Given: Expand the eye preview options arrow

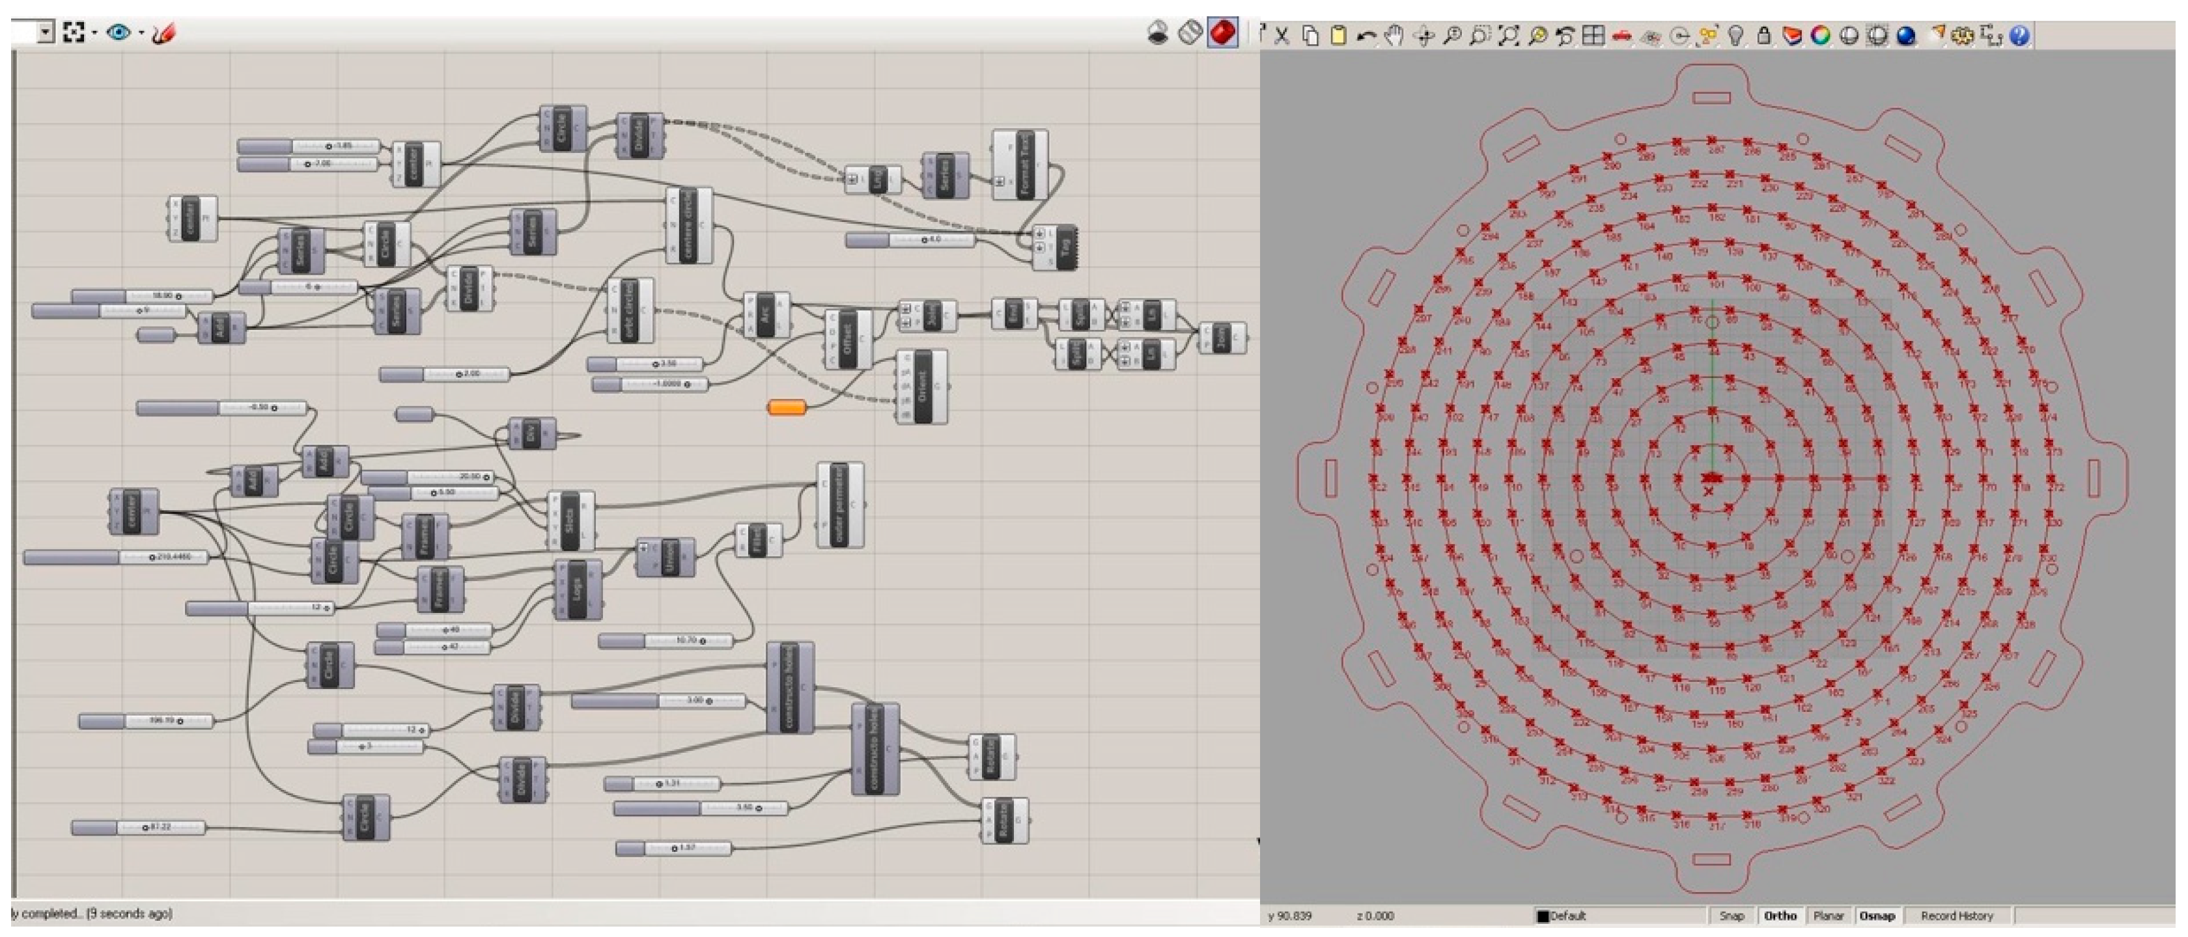Looking at the screenshot, I should point(141,33).
